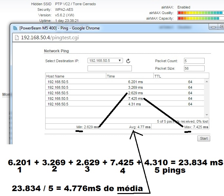Click the airMAX Quality bar
The image size is (224, 196).
point(201,13)
